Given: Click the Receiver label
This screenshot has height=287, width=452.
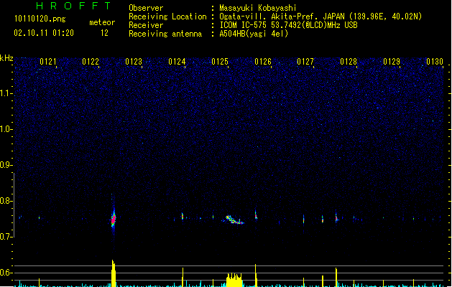Looking at the screenshot, I should pyautogui.click(x=146, y=25).
